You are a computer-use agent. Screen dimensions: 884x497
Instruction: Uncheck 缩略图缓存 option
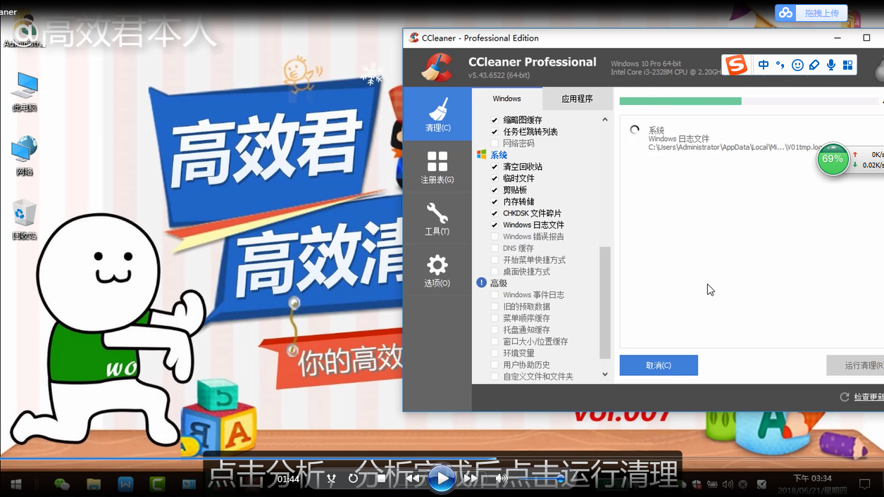(x=494, y=120)
